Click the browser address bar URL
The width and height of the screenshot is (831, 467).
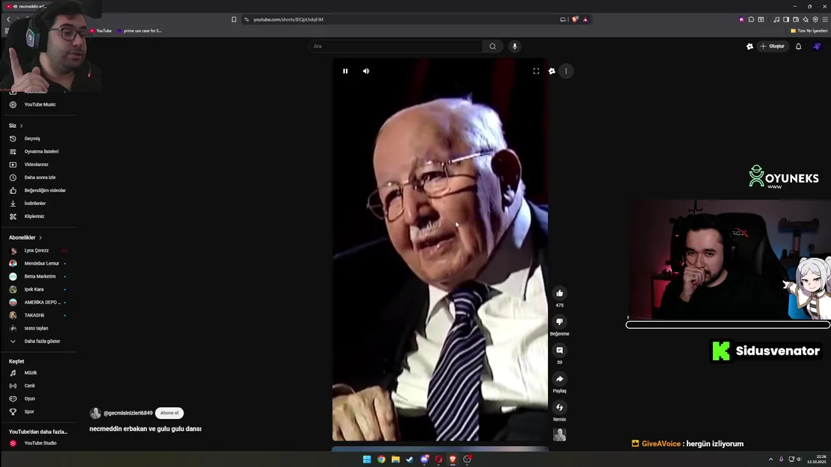click(288, 19)
